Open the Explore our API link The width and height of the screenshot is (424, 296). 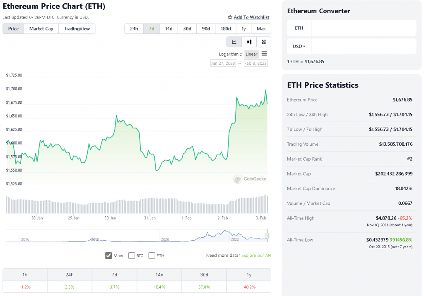click(256, 256)
